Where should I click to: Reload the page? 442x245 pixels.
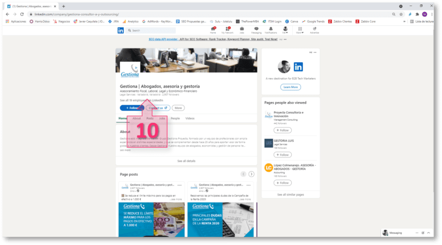[x=22, y=14]
